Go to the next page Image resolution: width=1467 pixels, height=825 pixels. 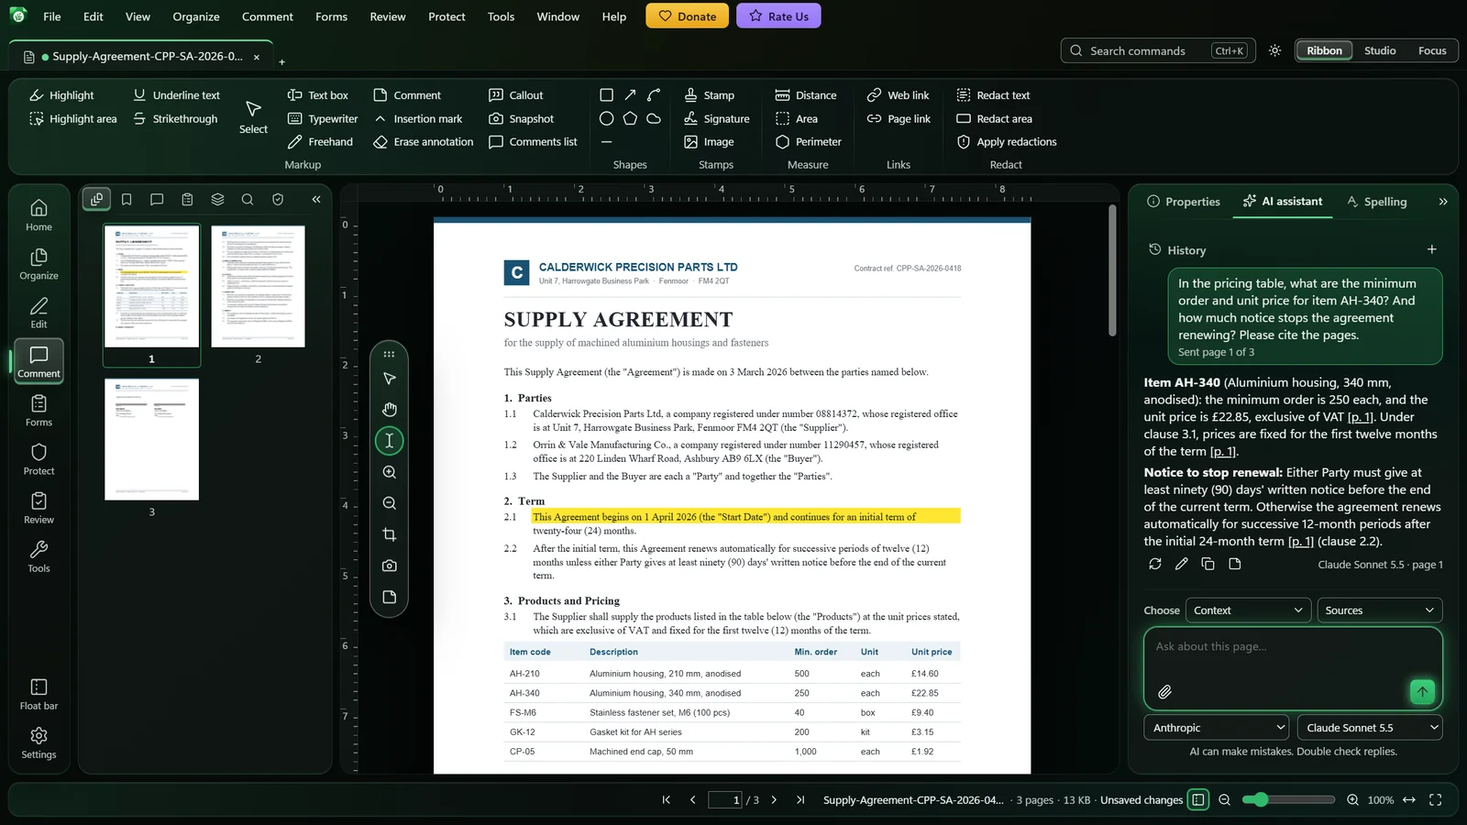774,800
